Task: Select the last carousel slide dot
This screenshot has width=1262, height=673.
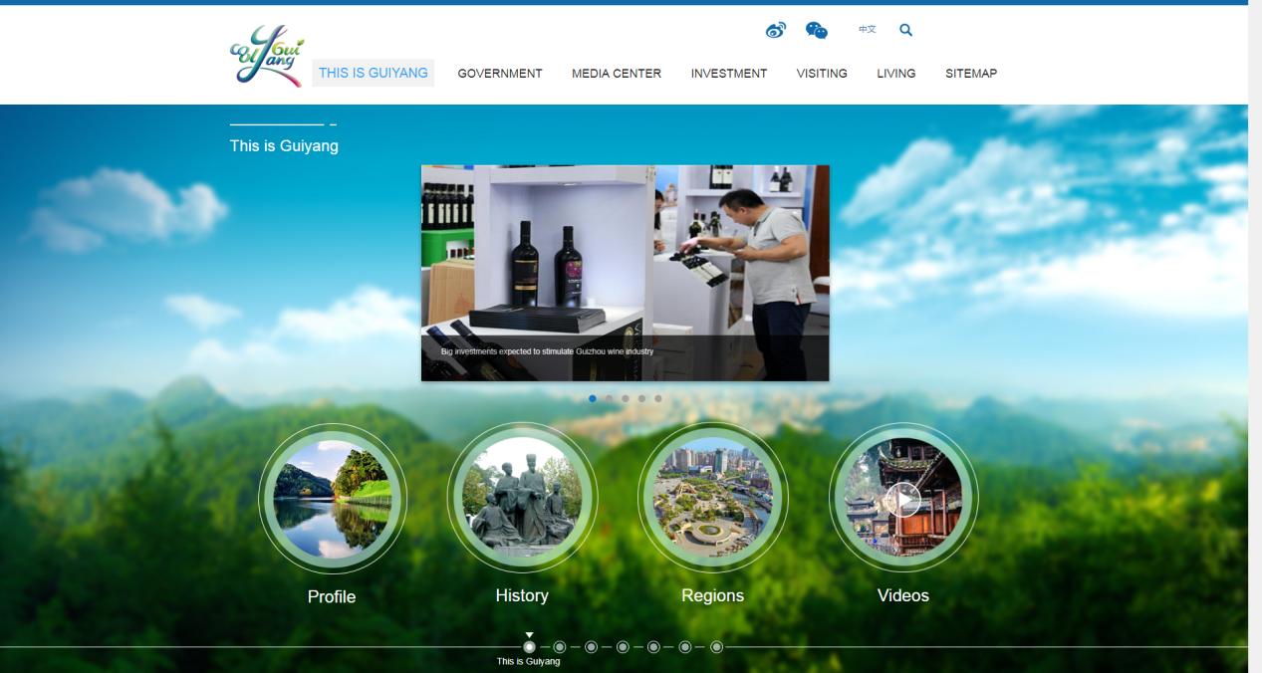Action: (x=658, y=398)
